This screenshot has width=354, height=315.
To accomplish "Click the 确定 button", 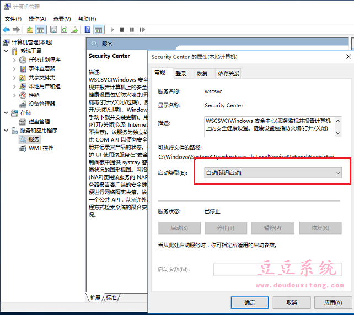I will pos(250,302).
